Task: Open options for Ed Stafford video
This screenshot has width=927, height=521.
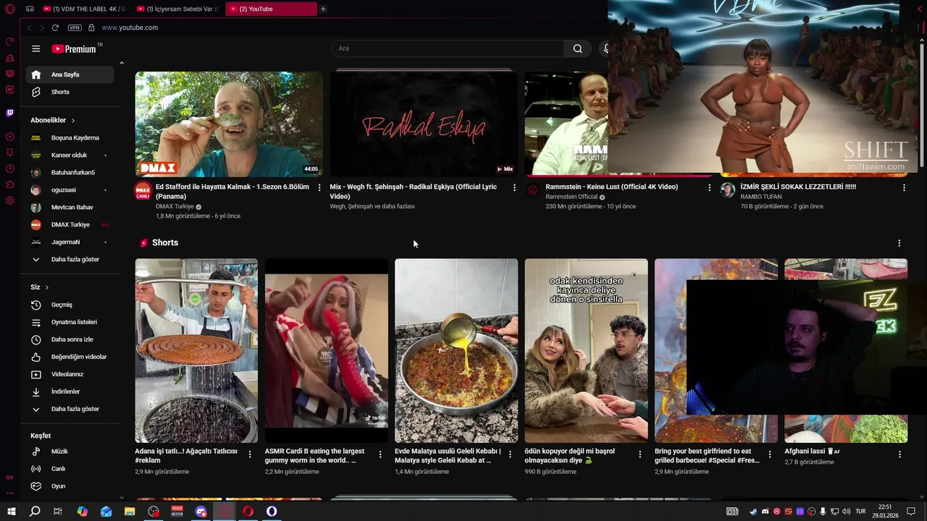Action: [x=319, y=187]
